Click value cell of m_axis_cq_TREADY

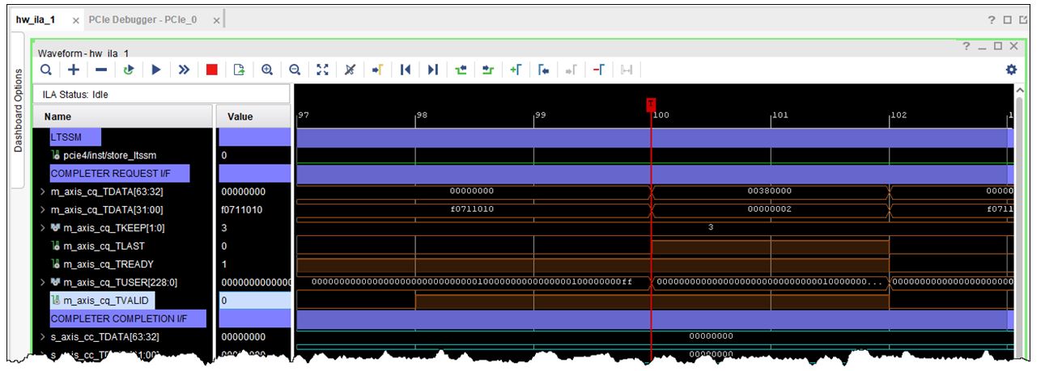pos(253,264)
